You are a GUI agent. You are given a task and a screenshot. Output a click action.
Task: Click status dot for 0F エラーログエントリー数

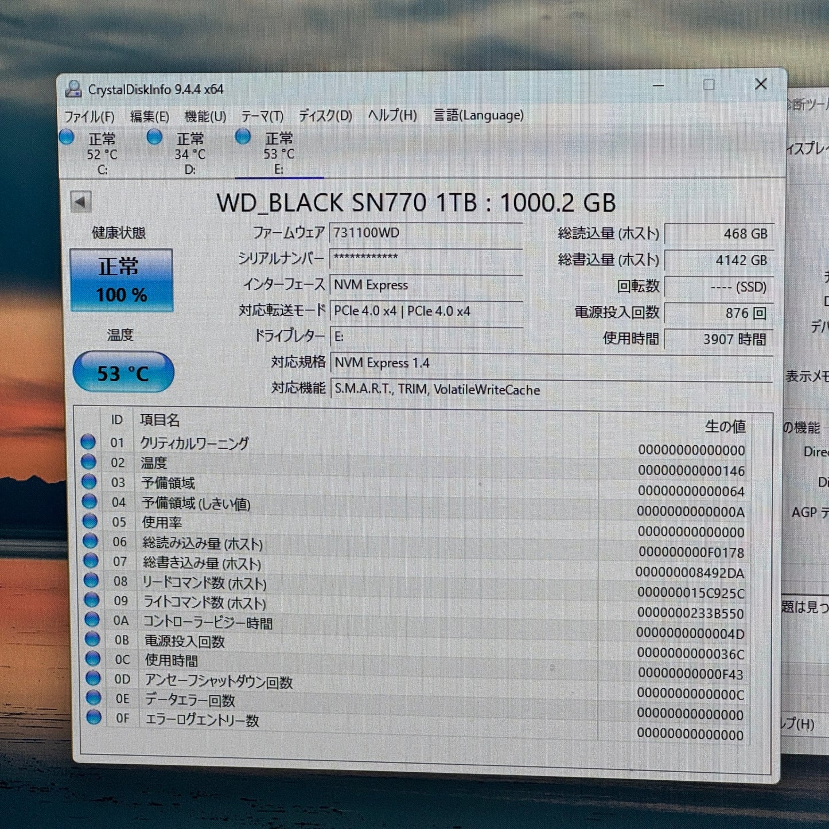click(x=94, y=717)
